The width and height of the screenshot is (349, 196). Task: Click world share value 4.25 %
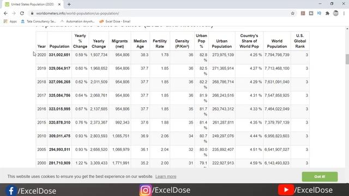(256, 54)
